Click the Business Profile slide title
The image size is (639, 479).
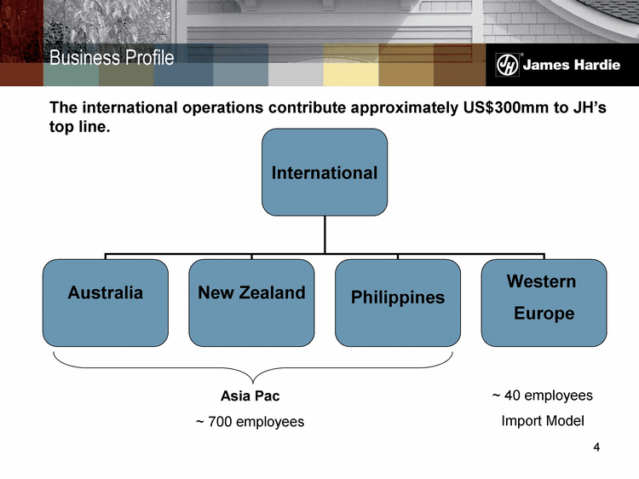pyautogui.click(x=112, y=57)
